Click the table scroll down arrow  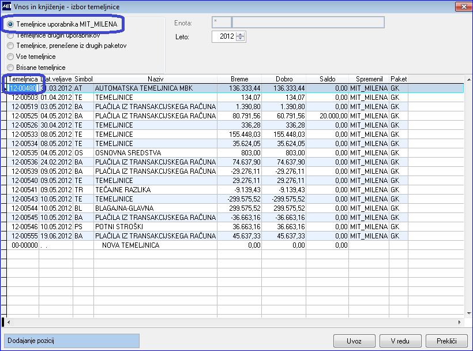pos(469,313)
